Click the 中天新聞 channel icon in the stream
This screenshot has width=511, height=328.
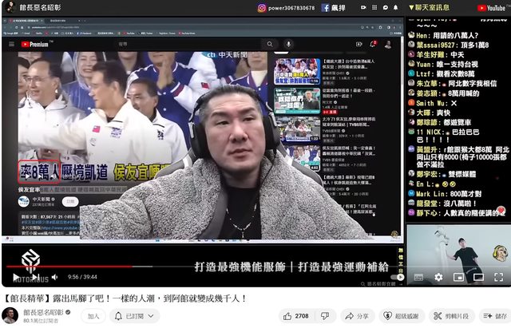24,201
